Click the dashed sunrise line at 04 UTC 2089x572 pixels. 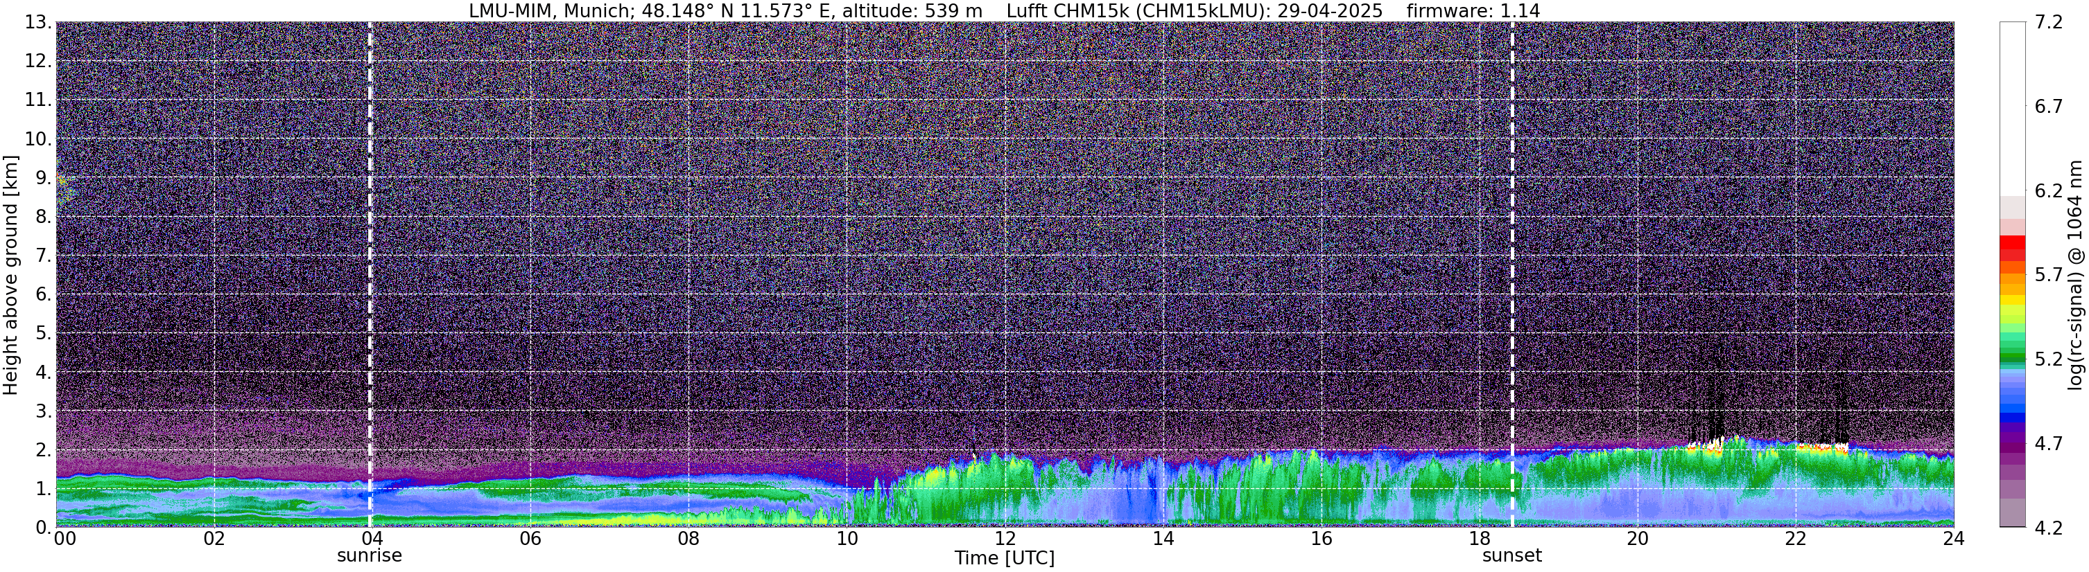click(x=370, y=275)
